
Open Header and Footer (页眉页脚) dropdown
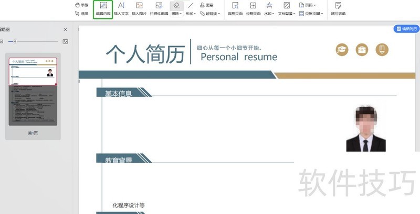coord(311,13)
